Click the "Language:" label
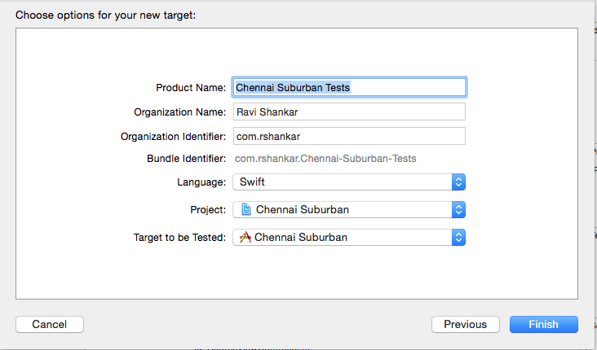Screen dimensions: 597x350 point(201,182)
